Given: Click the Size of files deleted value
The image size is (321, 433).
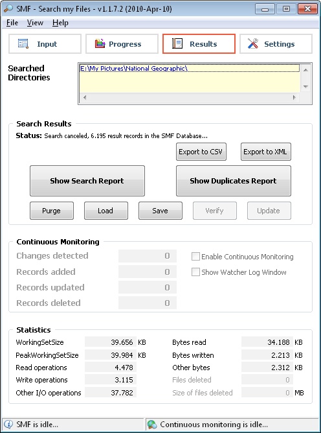Looking at the screenshot, I should coord(267,393).
